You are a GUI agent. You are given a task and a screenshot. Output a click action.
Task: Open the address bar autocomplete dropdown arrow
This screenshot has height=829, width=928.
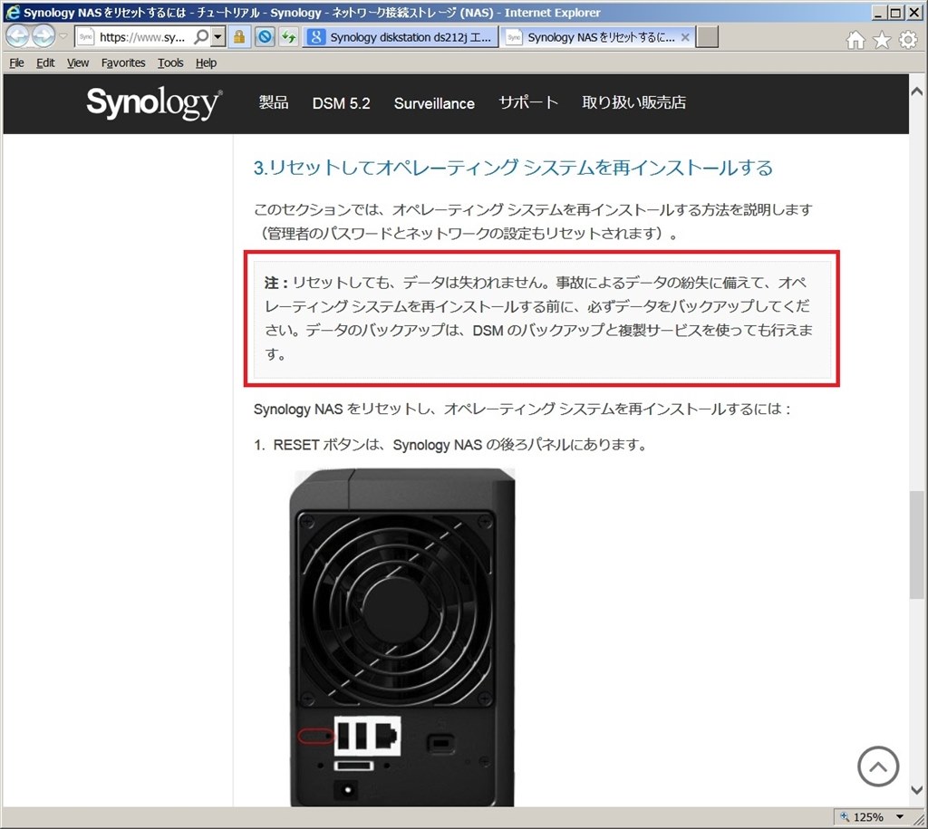click(217, 37)
